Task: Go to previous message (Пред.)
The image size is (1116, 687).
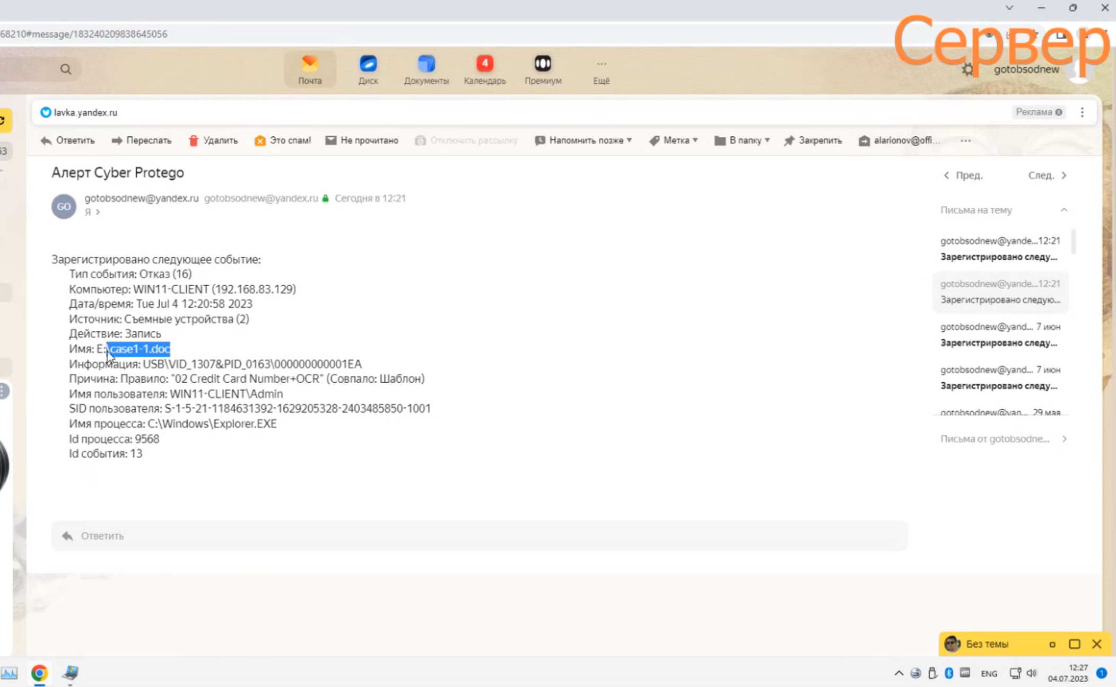Action: click(963, 175)
